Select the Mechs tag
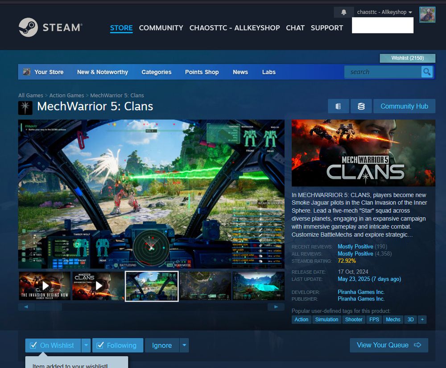This screenshot has width=446, height=368. [x=393, y=319]
